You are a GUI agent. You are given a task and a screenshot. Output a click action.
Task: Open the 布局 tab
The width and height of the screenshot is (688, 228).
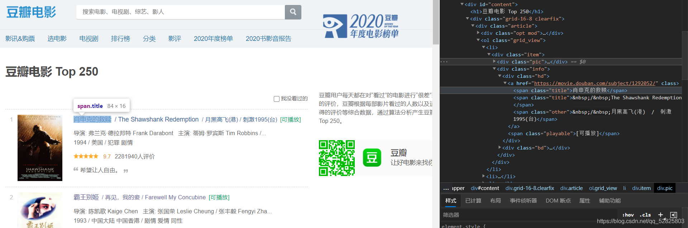(x=496, y=201)
